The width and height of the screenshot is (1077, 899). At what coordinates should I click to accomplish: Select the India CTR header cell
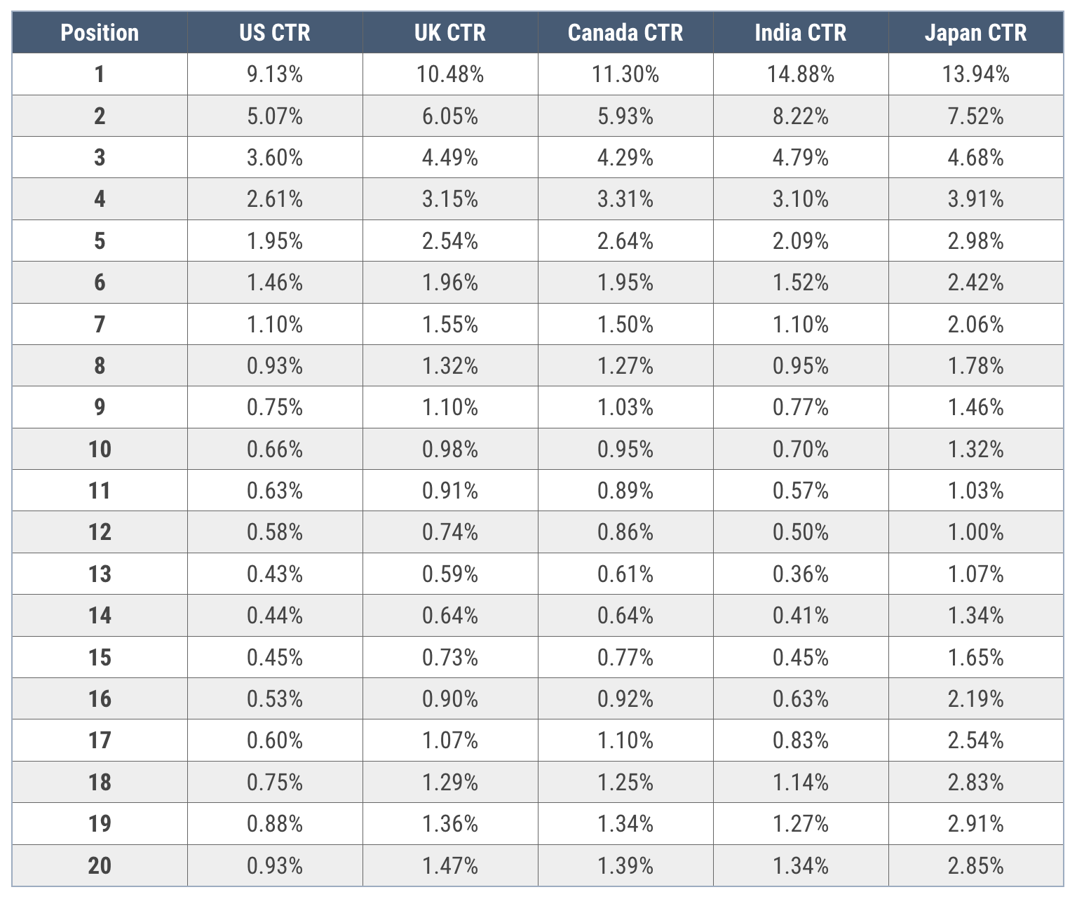[x=801, y=33]
